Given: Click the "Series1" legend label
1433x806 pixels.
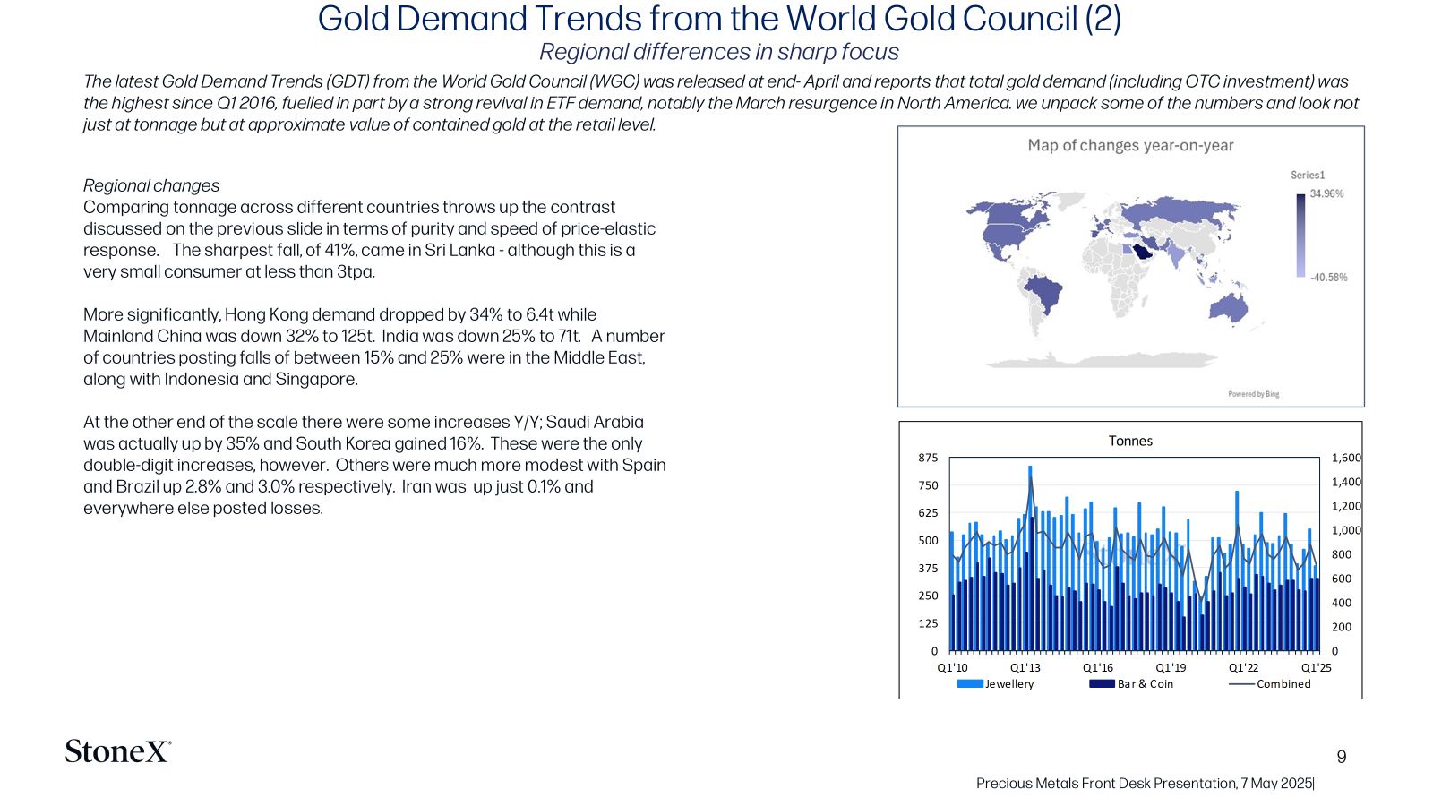Looking at the screenshot, I should click(x=1308, y=176).
